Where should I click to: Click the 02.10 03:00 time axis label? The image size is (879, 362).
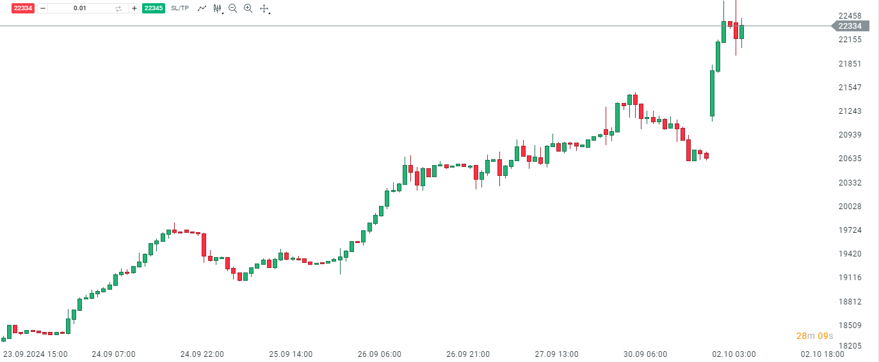pos(734,354)
